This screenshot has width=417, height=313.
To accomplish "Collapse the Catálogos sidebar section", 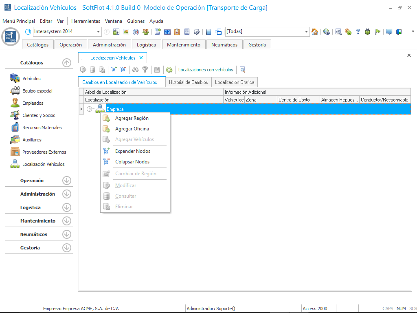I will pyautogui.click(x=67, y=63).
